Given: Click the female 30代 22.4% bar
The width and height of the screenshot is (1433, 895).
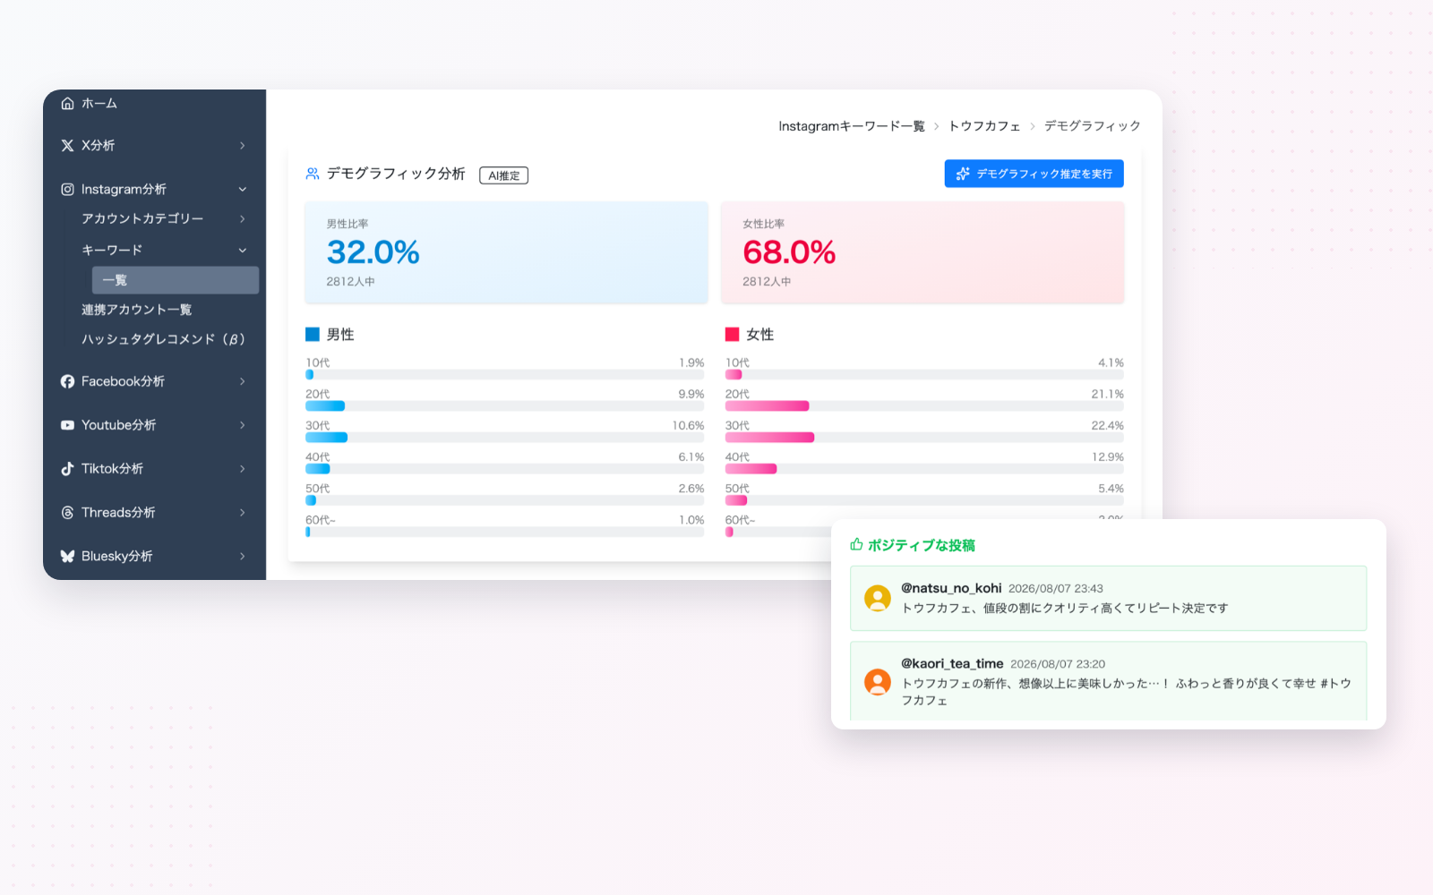Looking at the screenshot, I should (x=769, y=438).
